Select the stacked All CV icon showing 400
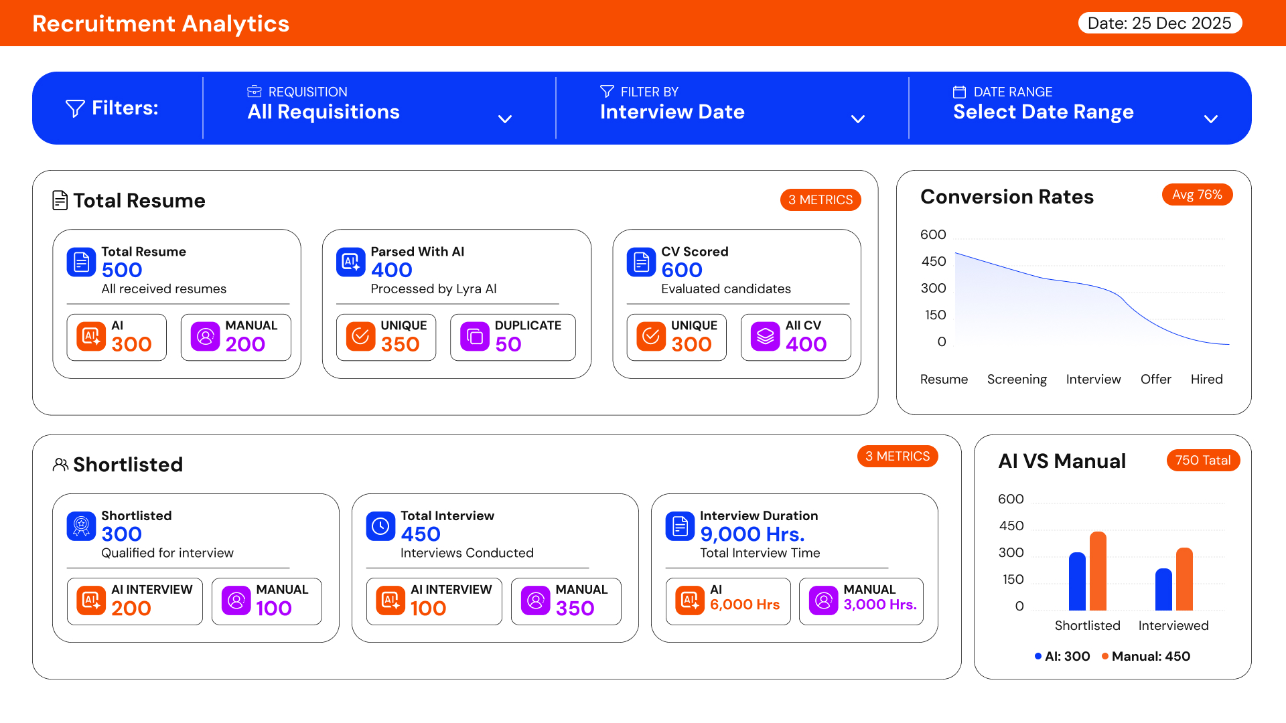Viewport: 1286px width, 723px height. [766, 337]
